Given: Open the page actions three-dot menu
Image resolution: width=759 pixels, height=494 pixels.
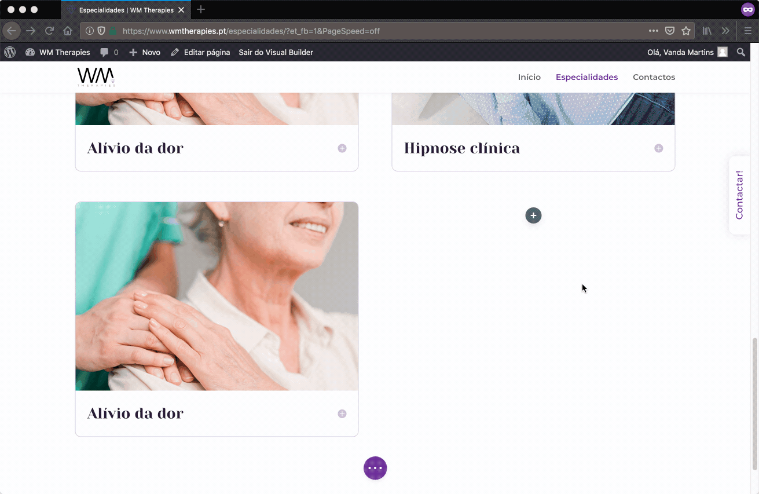Looking at the screenshot, I should (x=653, y=31).
